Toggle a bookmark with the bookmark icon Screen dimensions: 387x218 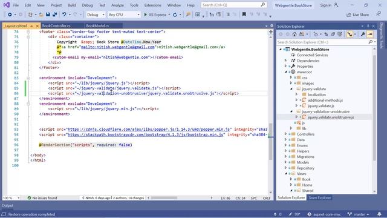coord(244,15)
